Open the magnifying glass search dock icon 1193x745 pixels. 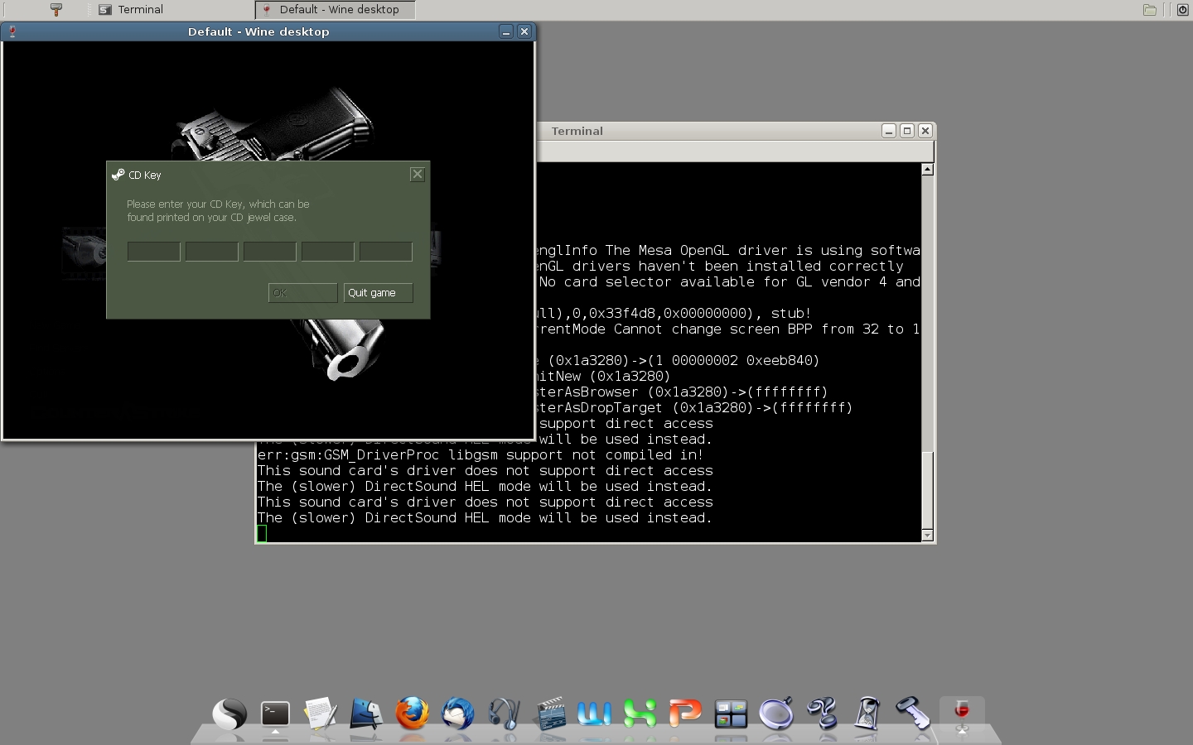776,714
